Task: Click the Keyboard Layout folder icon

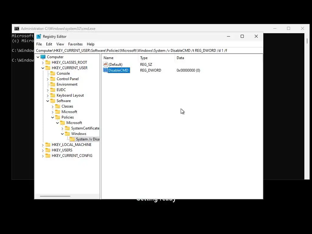Action: click(x=53, y=95)
